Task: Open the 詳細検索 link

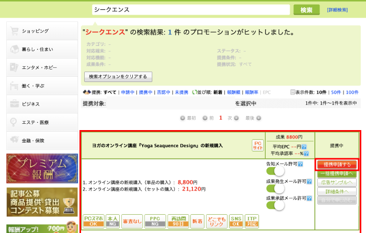Action: pos(337,10)
